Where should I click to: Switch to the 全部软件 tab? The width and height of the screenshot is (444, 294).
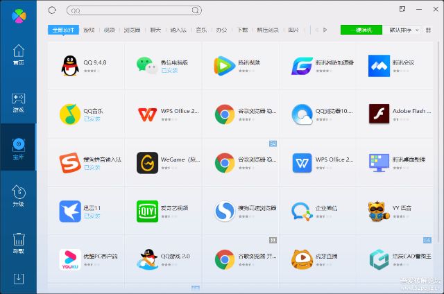click(x=63, y=30)
